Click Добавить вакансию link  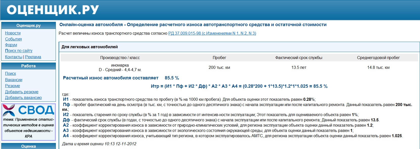(x=23, y=98)
